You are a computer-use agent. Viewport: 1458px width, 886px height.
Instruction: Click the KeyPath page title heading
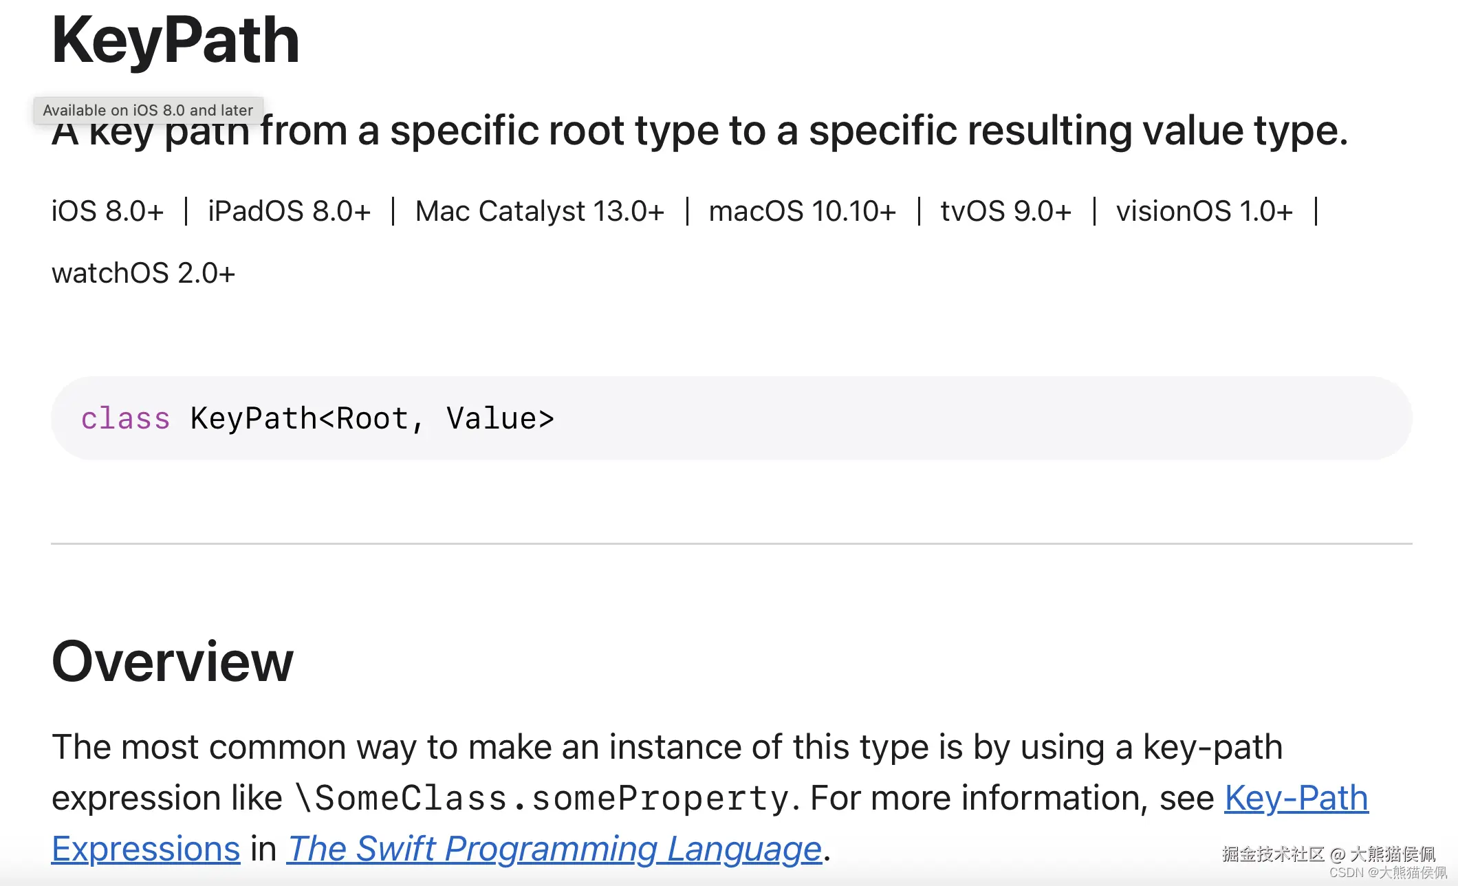click(x=175, y=41)
